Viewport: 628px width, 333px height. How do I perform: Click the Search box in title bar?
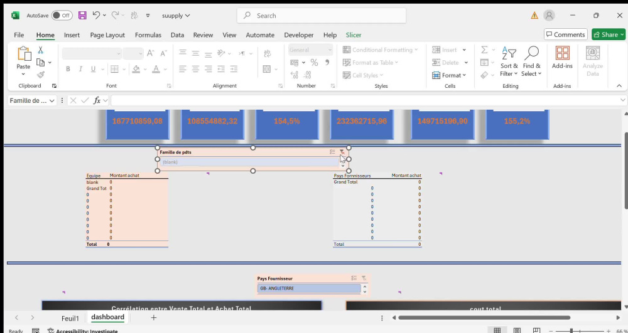click(x=321, y=16)
